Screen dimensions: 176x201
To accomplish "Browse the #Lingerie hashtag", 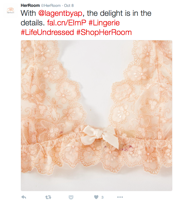I will click(x=104, y=23).
